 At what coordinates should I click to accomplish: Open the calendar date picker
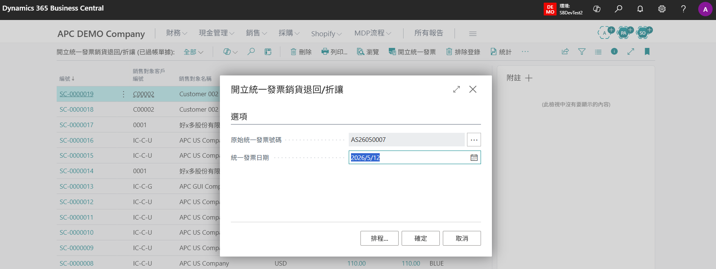click(474, 158)
